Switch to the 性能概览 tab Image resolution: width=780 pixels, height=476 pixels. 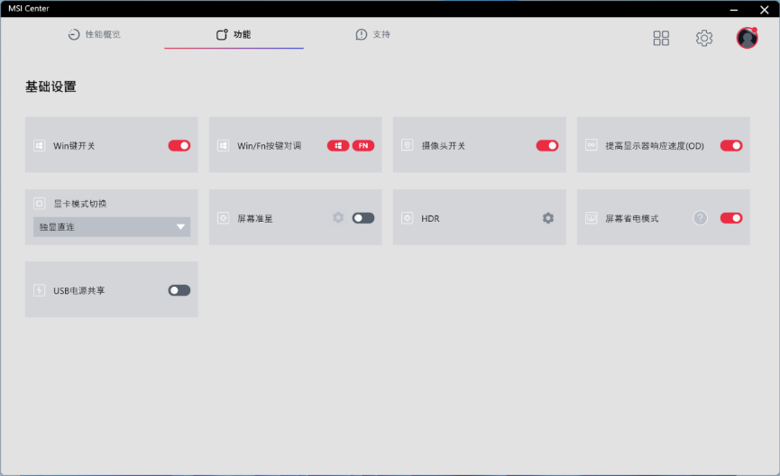(x=95, y=34)
